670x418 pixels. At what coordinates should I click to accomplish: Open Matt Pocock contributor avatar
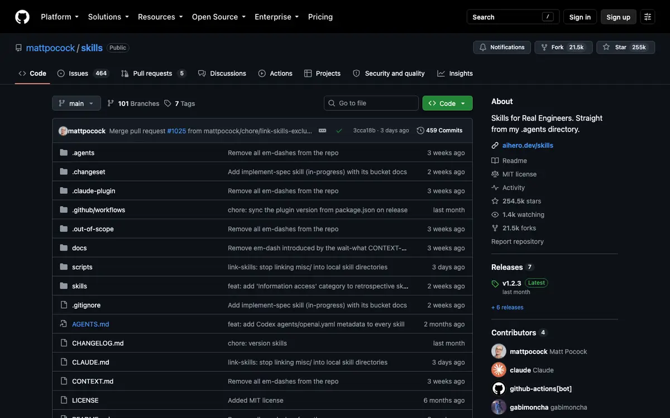(x=499, y=352)
